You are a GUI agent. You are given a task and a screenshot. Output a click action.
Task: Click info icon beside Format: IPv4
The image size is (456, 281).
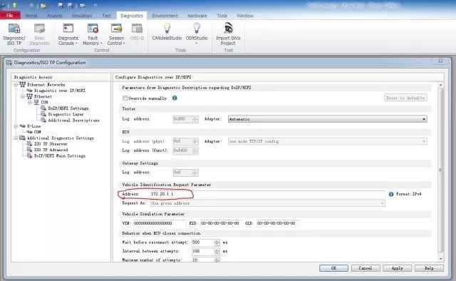click(391, 194)
